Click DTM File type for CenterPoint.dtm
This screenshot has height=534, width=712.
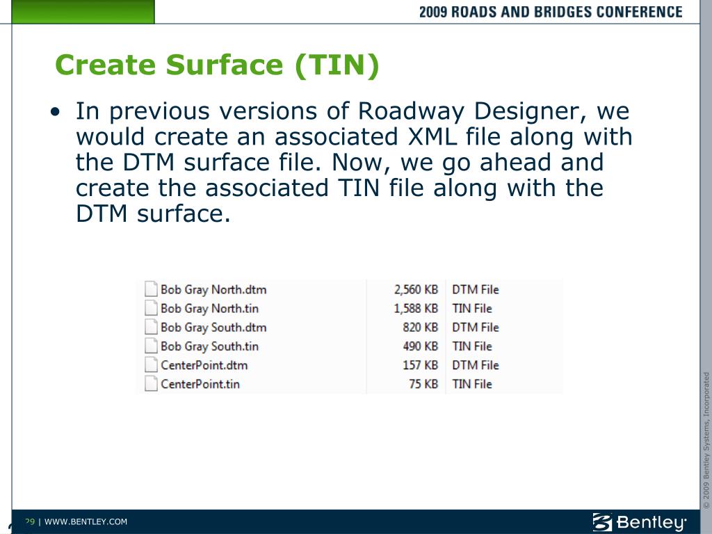[476, 365]
